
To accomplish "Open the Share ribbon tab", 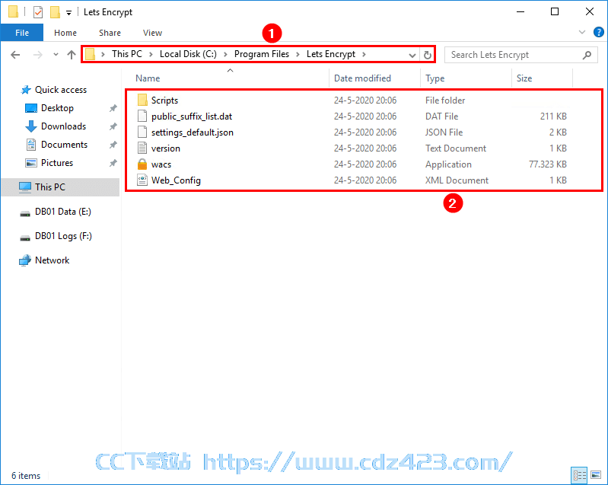I will (110, 33).
